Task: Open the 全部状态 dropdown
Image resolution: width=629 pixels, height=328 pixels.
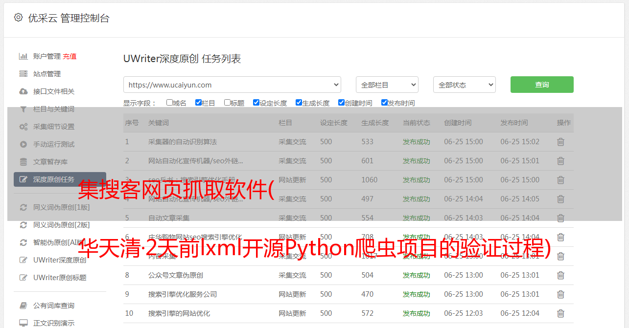Action: click(465, 85)
